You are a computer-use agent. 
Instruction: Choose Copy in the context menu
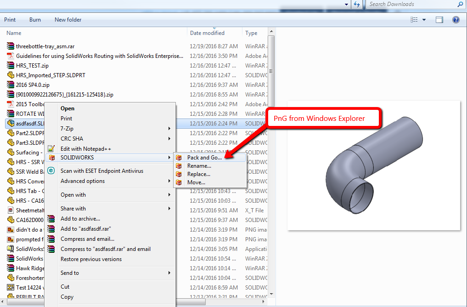(x=110, y=297)
